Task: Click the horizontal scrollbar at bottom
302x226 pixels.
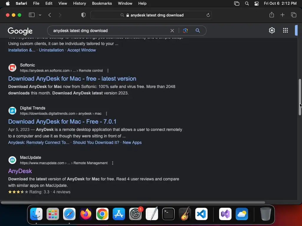Action: coord(133,202)
